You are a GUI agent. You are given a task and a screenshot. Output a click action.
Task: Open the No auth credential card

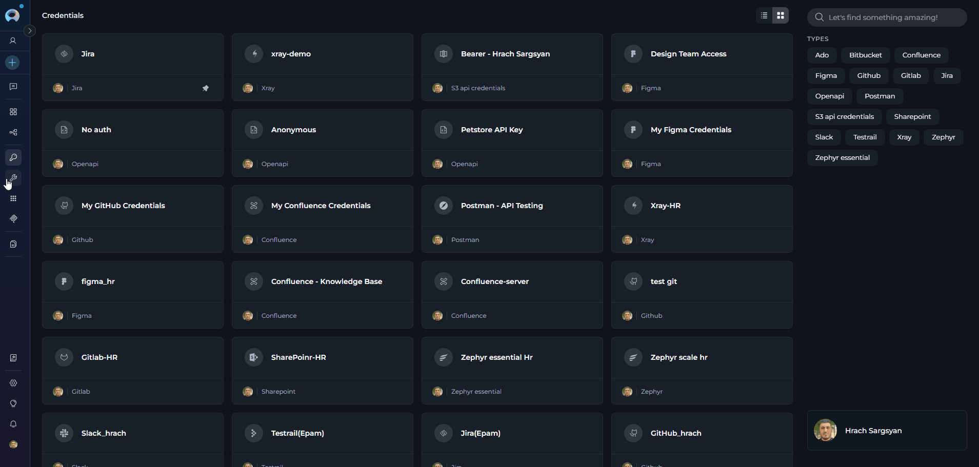coord(133,143)
